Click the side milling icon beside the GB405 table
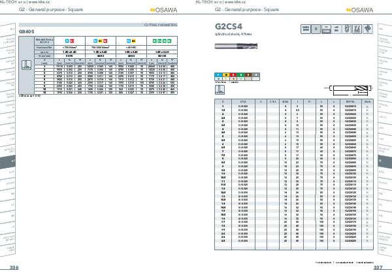The height and width of the screenshot is (277, 392). click(x=26, y=65)
